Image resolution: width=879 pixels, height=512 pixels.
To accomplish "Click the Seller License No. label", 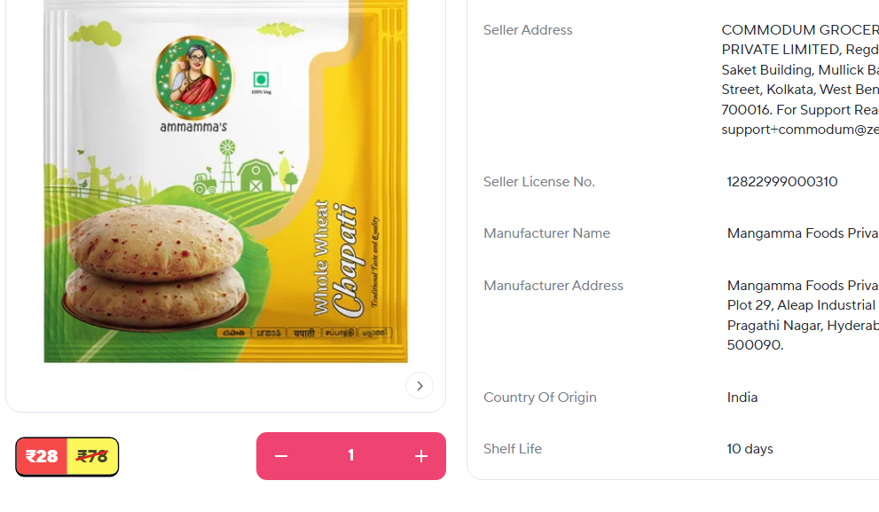I will pyautogui.click(x=538, y=182).
